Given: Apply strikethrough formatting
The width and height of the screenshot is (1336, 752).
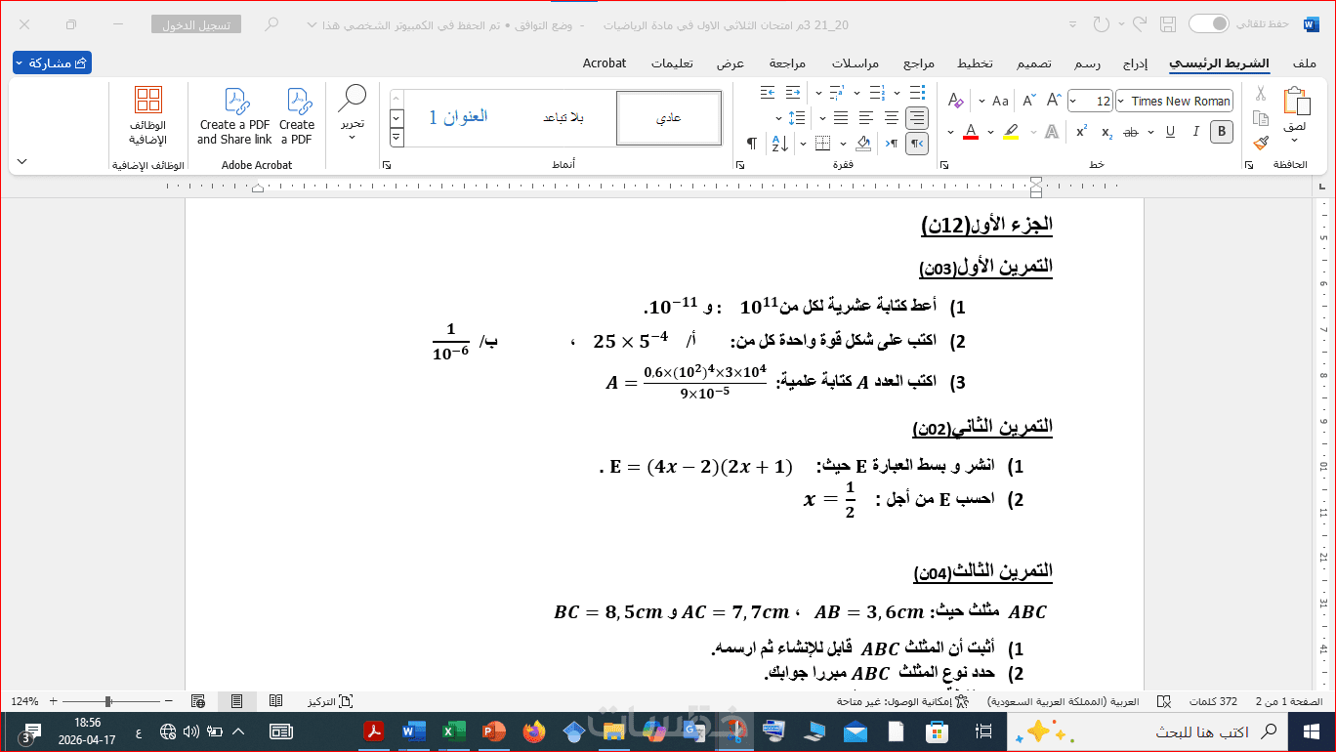Looking at the screenshot, I should (x=1132, y=132).
